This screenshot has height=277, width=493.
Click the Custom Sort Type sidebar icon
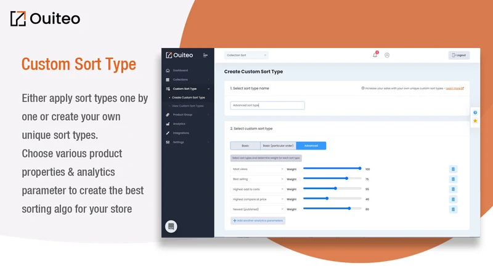tap(168, 89)
